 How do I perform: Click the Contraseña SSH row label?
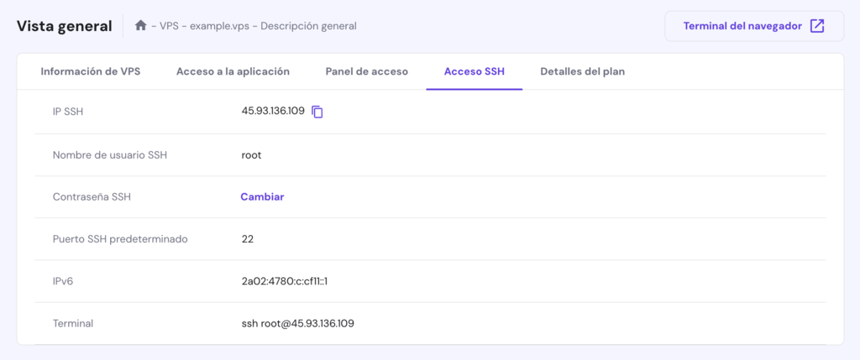click(x=92, y=196)
